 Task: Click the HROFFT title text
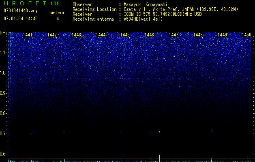pos(25,3)
